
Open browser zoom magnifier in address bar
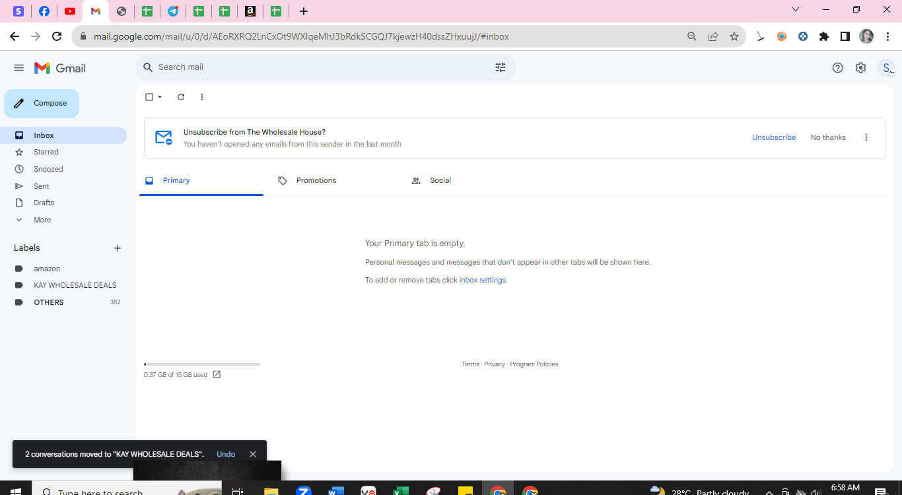click(692, 36)
